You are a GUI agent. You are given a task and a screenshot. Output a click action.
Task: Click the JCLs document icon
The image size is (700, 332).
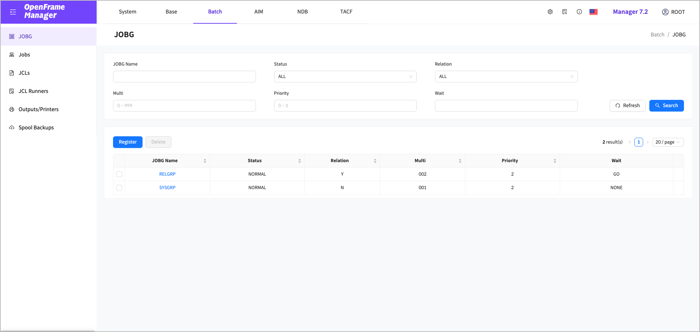click(x=12, y=73)
